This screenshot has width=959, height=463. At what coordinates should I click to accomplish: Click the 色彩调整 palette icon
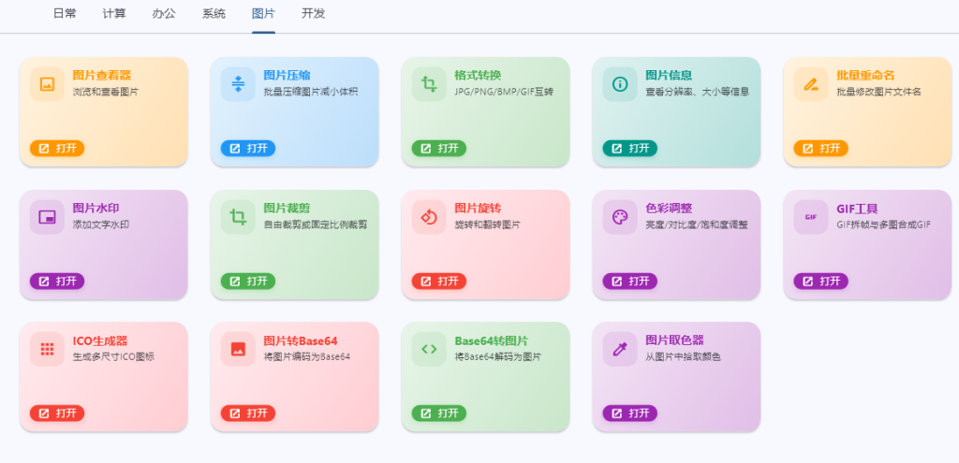(x=620, y=217)
